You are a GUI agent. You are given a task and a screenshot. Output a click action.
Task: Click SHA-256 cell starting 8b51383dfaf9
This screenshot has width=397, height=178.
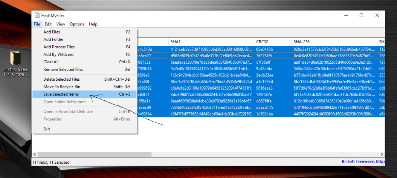point(334,81)
